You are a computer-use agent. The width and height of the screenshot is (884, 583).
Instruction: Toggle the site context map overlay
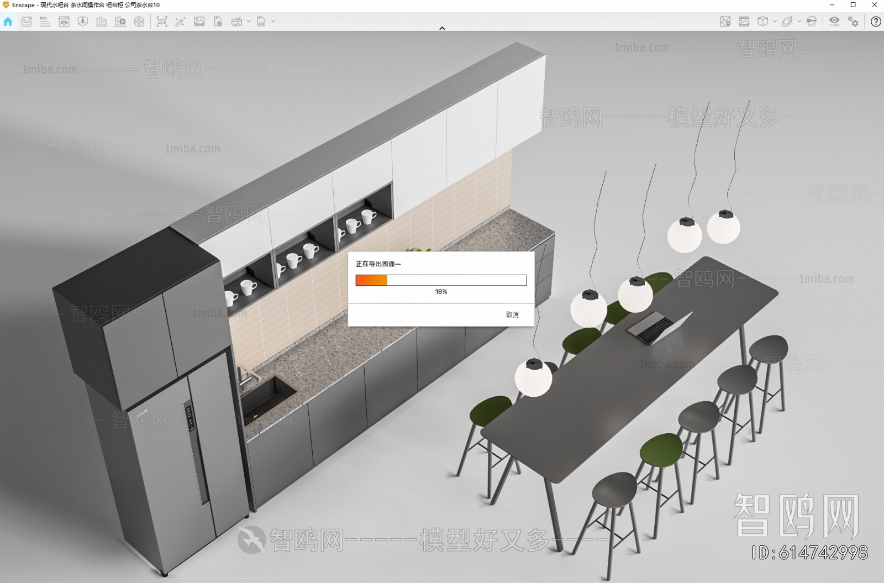pyautogui.click(x=724, y=22)
